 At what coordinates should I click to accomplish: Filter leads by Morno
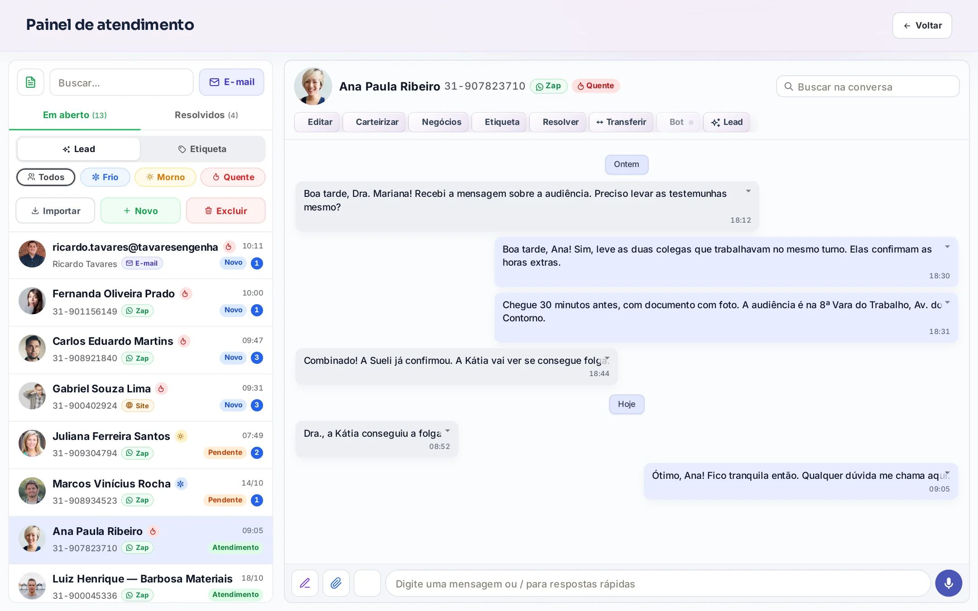pyautogui.click(x=165, y=177)
